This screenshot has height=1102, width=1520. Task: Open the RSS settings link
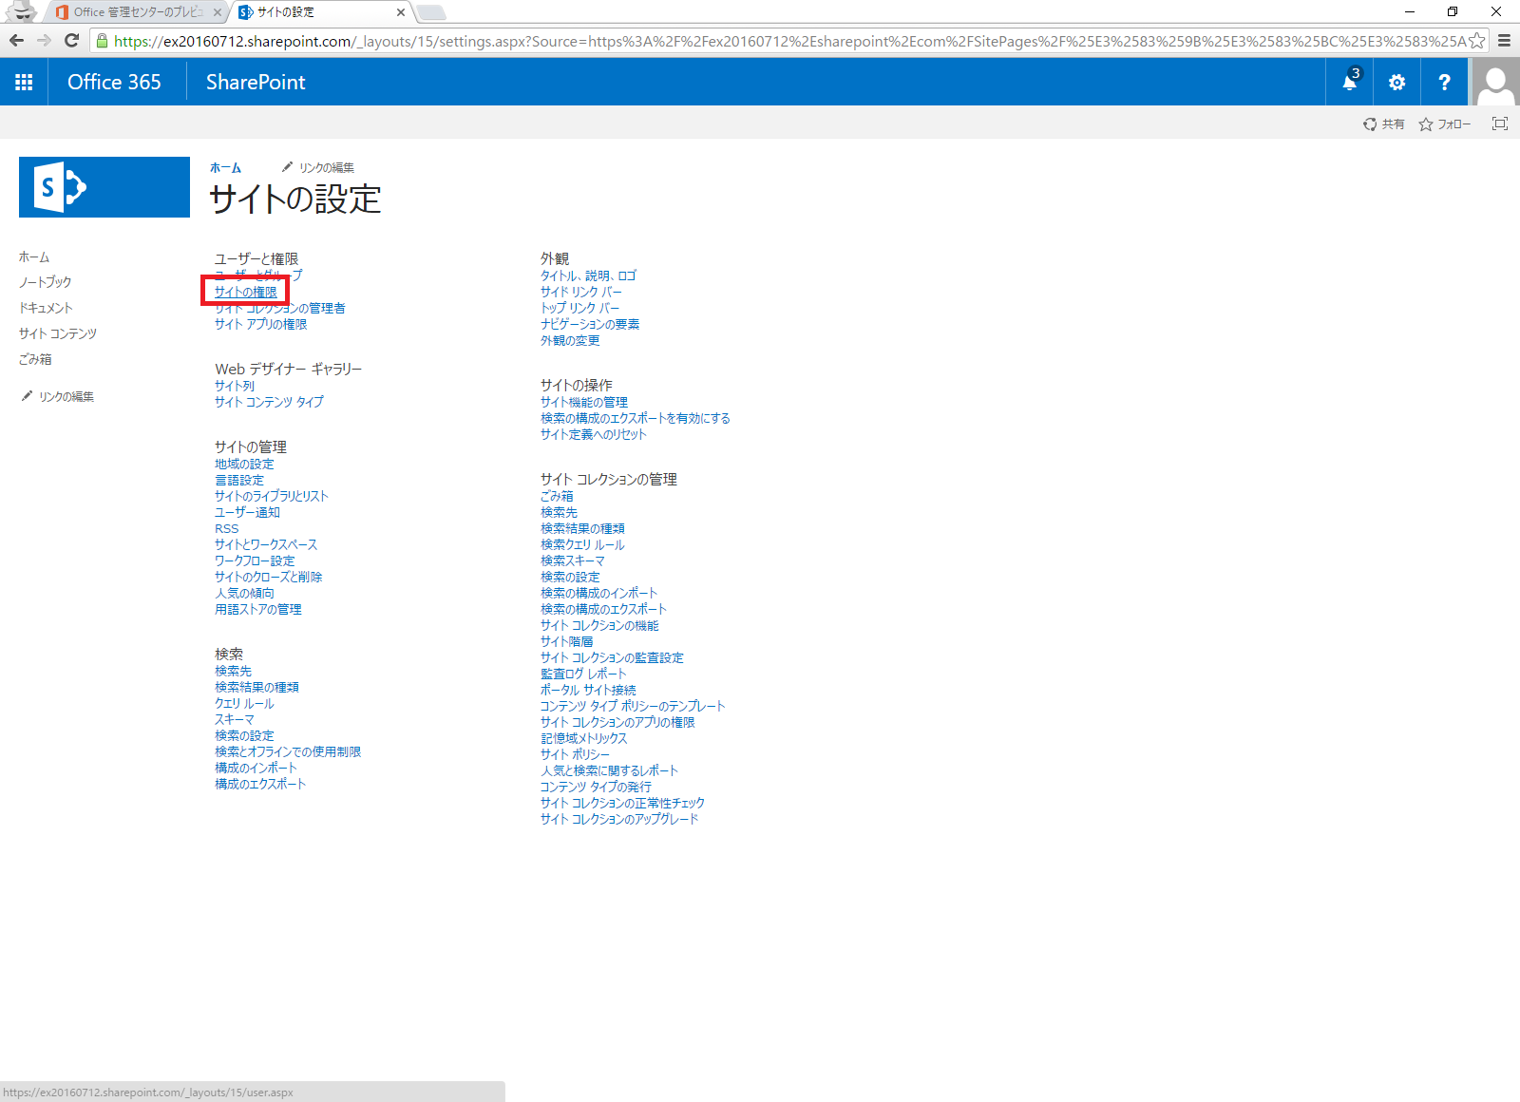pyautogui.click(x=227, y=528)
